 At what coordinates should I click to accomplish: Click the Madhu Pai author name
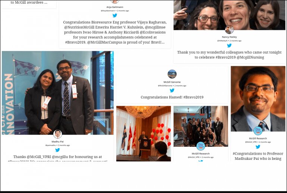(x=57, y=142)
